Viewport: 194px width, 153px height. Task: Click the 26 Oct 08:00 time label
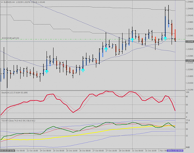[x=85, y=151]
